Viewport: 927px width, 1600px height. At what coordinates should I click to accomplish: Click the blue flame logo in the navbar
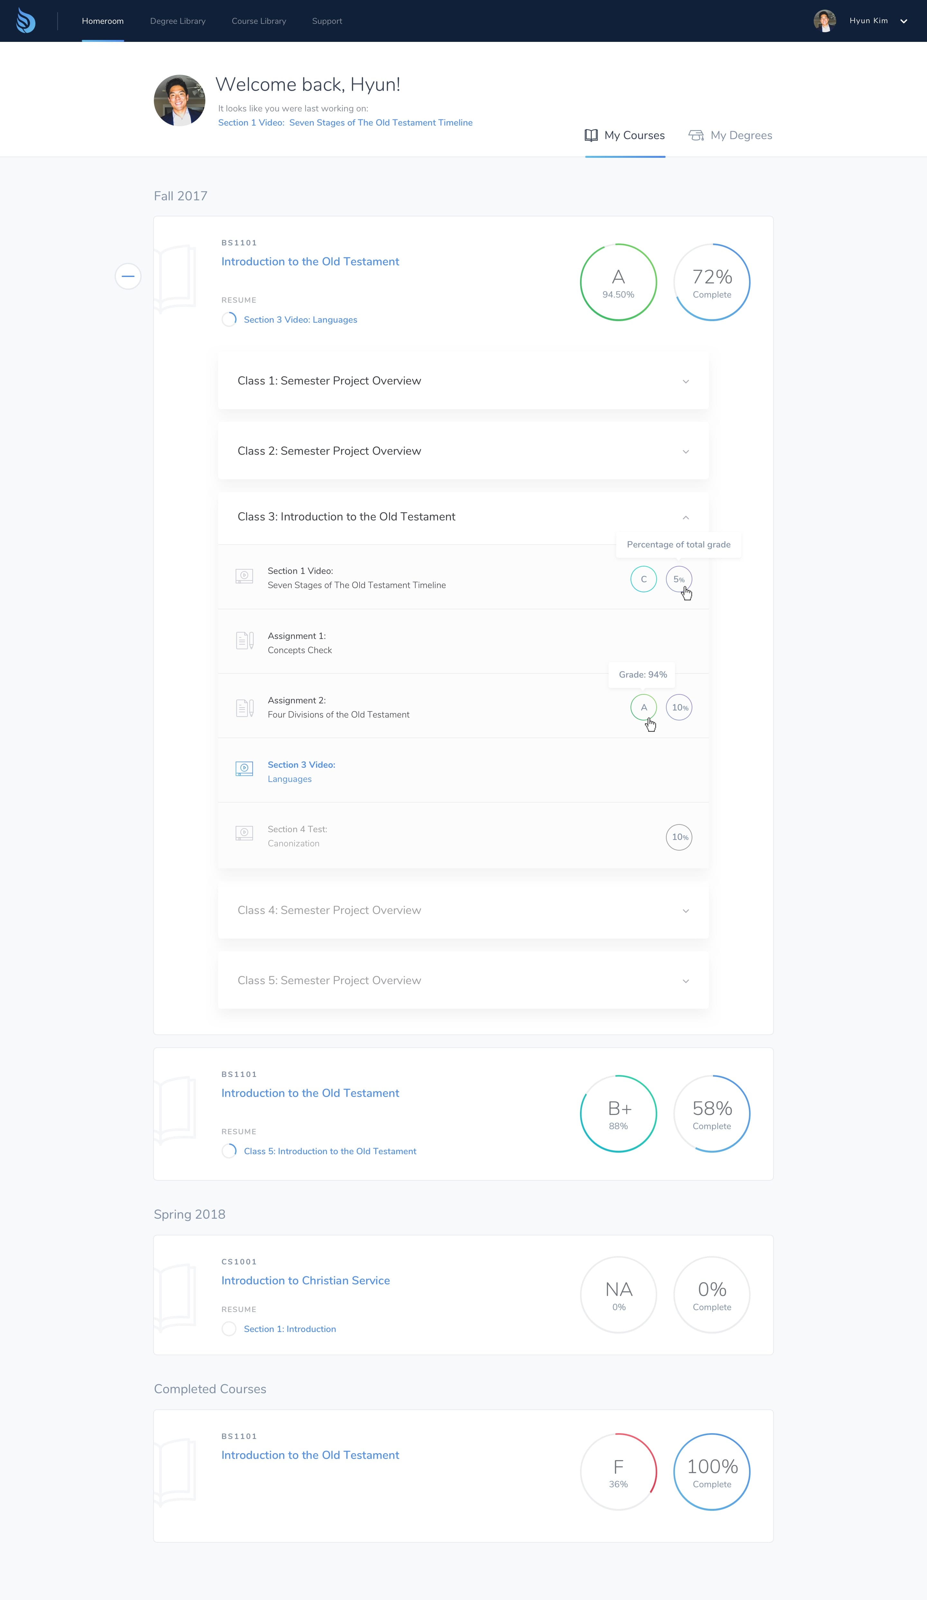click(x=25, y=20)
